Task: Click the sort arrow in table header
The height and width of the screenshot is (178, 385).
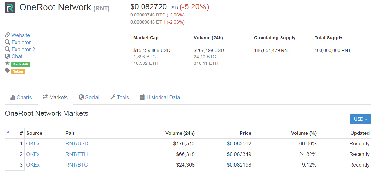Action: point(8,132)
